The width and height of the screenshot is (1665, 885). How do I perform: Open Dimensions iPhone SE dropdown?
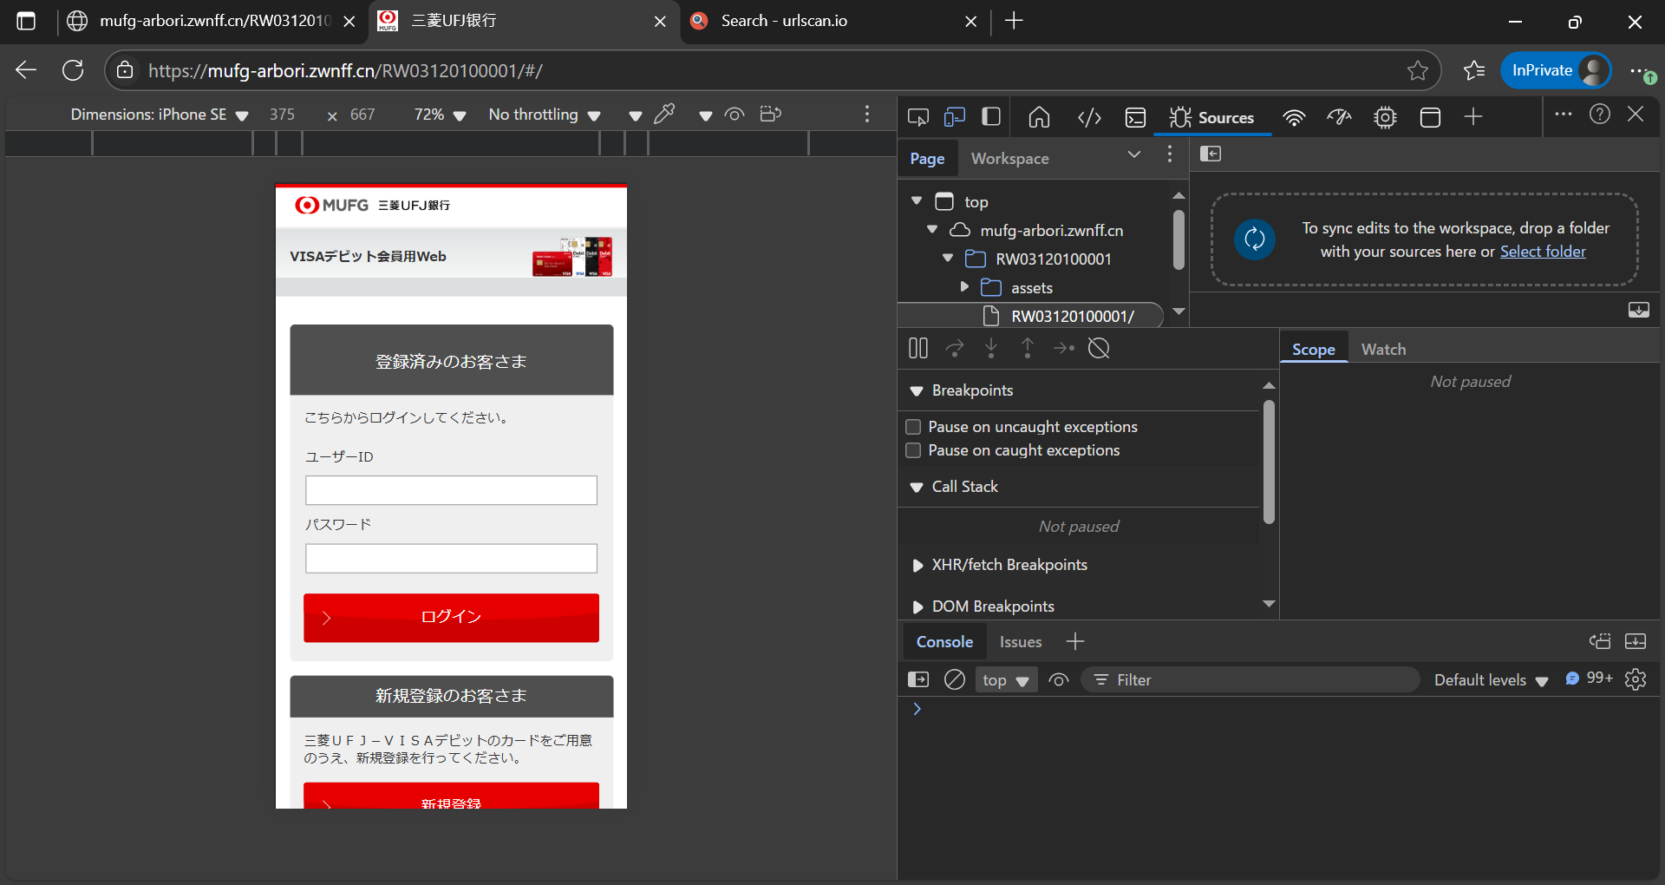(160, 115)
